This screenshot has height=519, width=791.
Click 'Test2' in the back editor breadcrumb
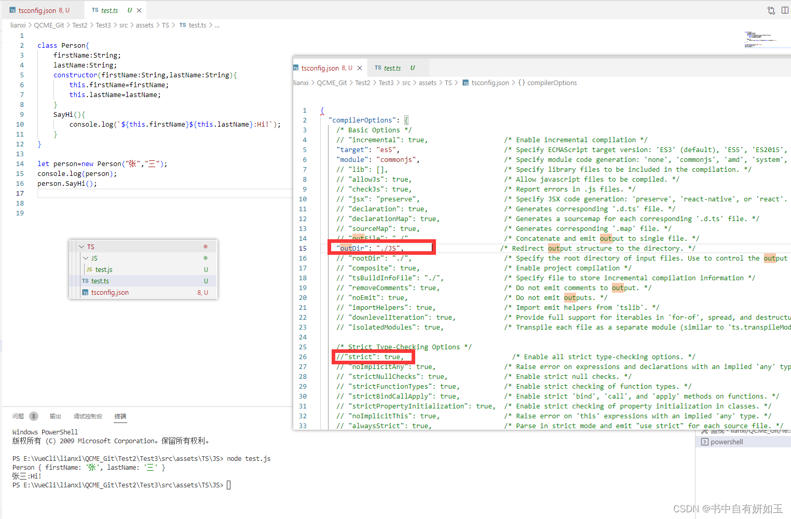click(80, 25)
